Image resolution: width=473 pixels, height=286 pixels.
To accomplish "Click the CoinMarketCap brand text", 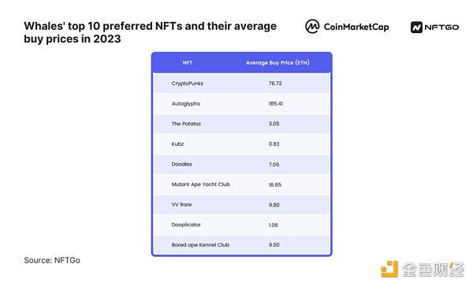I will (x=356, y=27).
